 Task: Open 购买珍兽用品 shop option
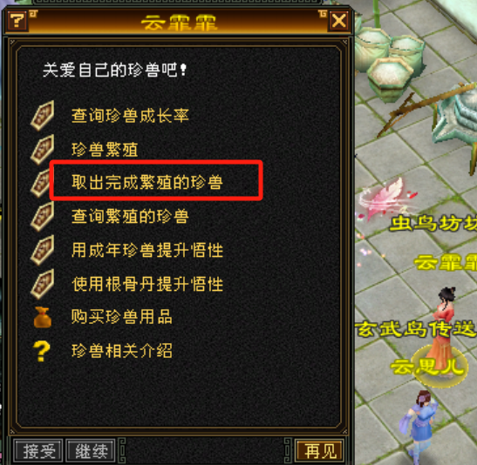tap(122, 317)
